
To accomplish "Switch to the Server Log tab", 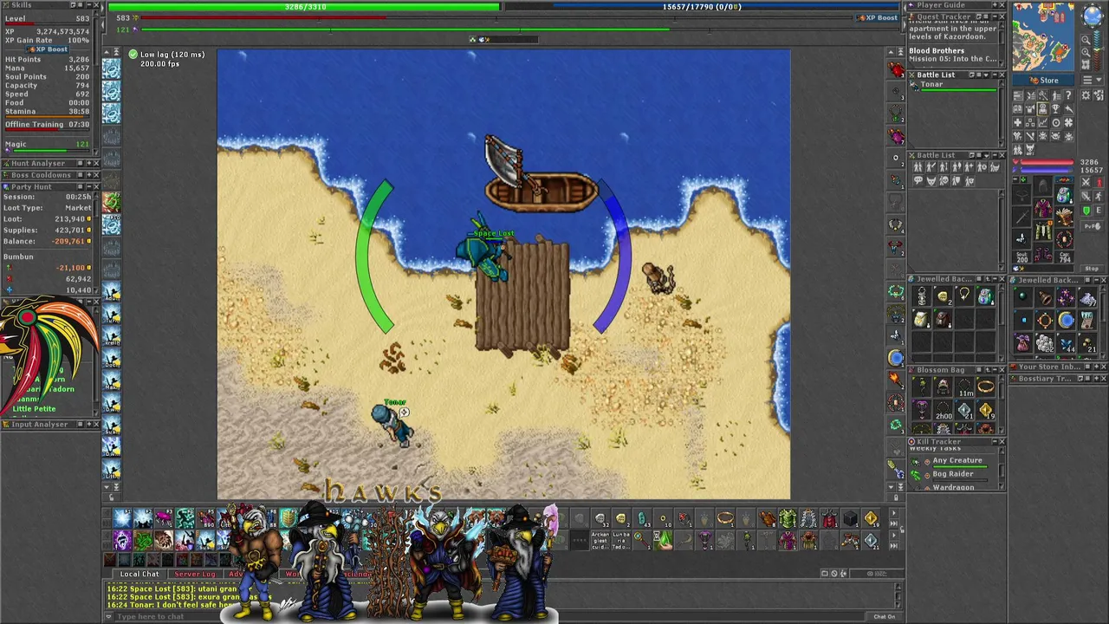I will (x=195, y=574).
